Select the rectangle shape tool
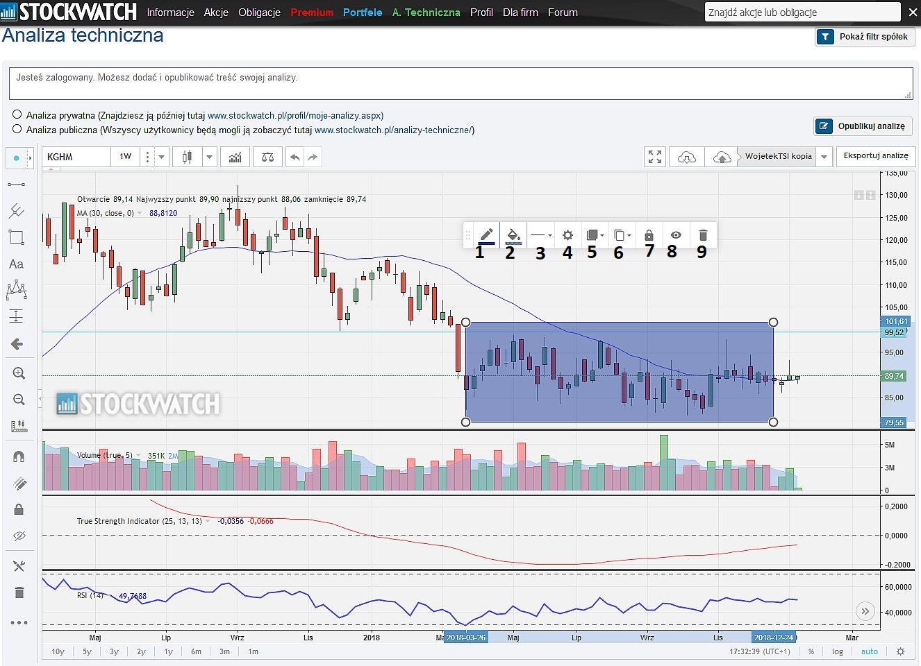 pyautogui.click(x=16, y=237)
